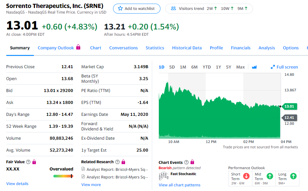Viewport: 308px width, 191px height.
Task: Click the Fast Stochastic pattern label
Action: (x=183, y=174)
